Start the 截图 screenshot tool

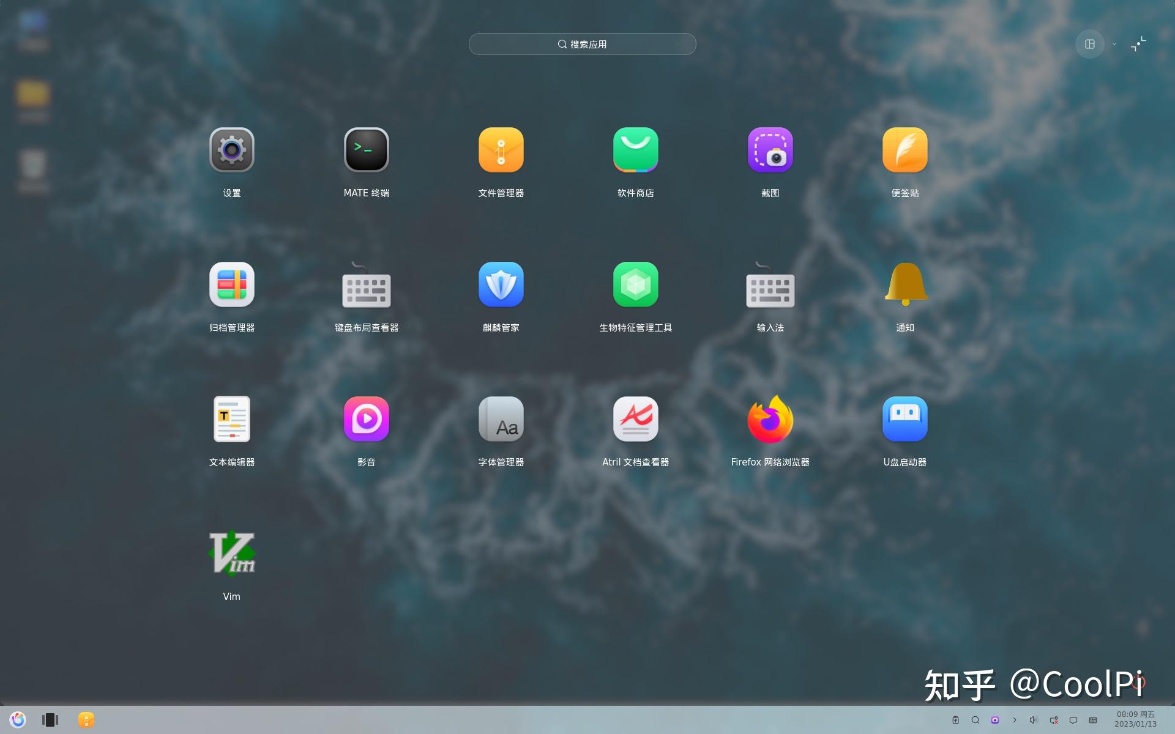tap(770, 150)
